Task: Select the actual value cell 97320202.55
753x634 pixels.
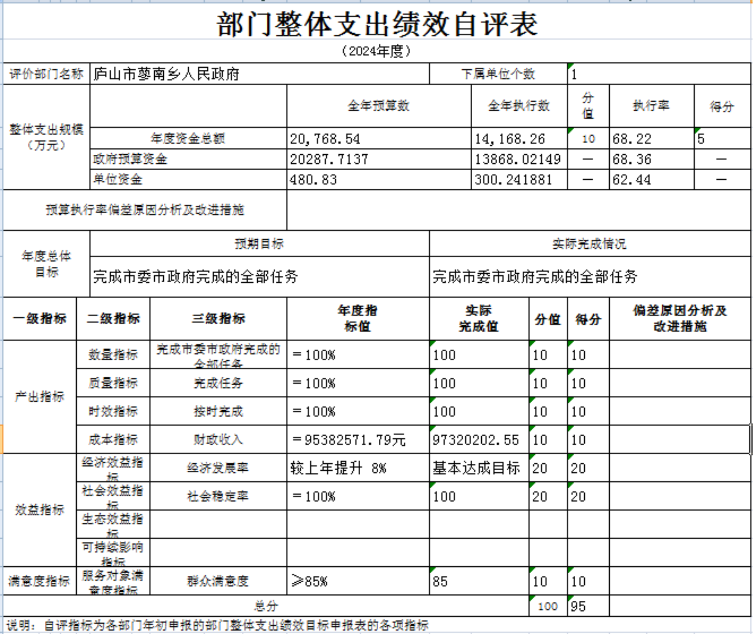Action: 479,440
